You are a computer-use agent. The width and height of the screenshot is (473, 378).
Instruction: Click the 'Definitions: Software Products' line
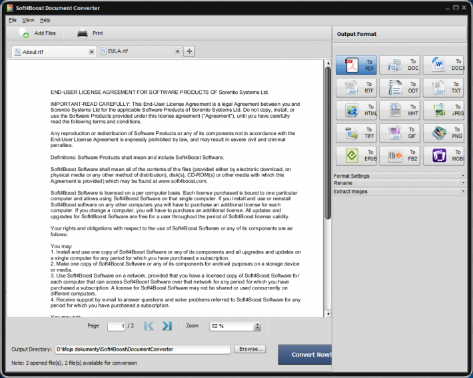coord(137,157)
